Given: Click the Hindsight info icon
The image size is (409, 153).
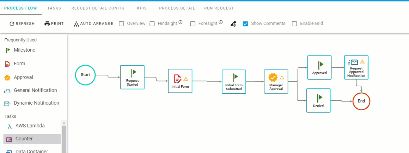Looking at the screenshot, I should (x=181, y=22).
